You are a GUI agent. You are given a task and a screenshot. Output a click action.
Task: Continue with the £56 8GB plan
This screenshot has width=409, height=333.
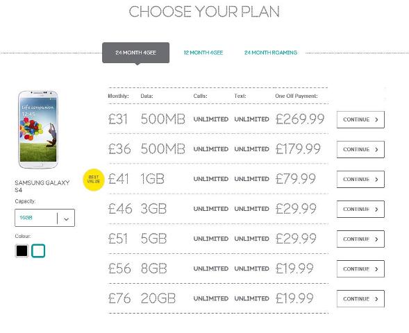[x=360, y=269]
